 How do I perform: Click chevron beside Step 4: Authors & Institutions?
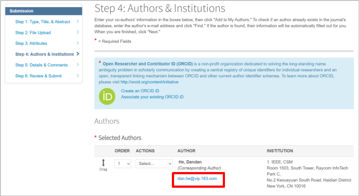pyautogui.click(x=78, y=54)
